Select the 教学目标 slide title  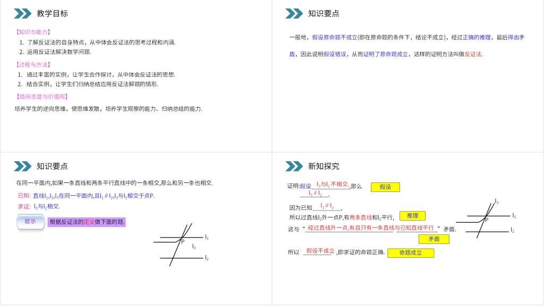(53, 13)
